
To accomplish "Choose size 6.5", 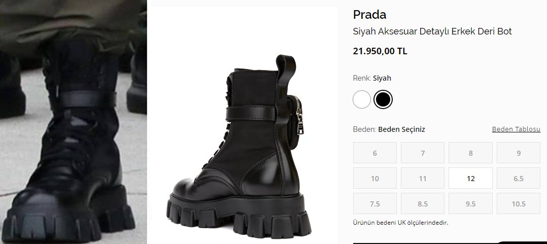I will click(518, 178).
